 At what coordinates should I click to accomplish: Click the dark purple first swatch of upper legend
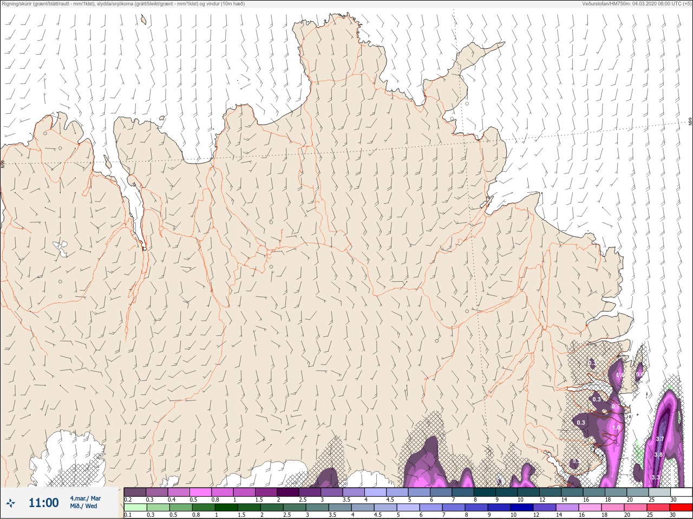point(135,492)
